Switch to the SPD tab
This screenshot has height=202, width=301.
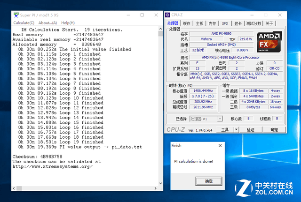[225, 23]
